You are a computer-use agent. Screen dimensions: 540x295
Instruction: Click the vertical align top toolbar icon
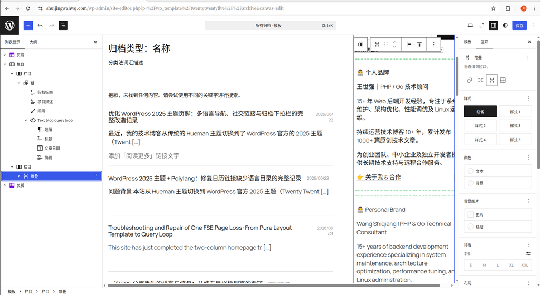point(419,44)
